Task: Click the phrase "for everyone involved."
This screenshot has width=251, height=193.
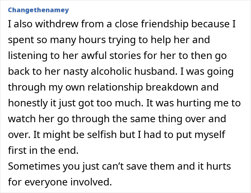Action: pyautogui.click(x=60, y=182)
